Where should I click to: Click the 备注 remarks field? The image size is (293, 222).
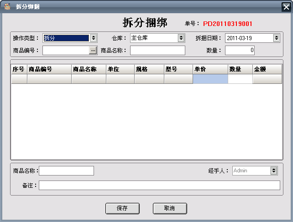coord(159,185)
